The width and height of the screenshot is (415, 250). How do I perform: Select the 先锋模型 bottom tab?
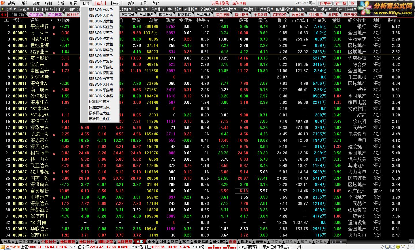pyautogui.click(x=125, y=242)
